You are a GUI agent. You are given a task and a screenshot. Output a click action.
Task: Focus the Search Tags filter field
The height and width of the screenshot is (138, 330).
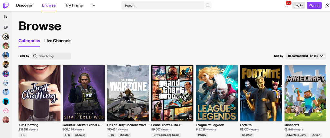51,56
